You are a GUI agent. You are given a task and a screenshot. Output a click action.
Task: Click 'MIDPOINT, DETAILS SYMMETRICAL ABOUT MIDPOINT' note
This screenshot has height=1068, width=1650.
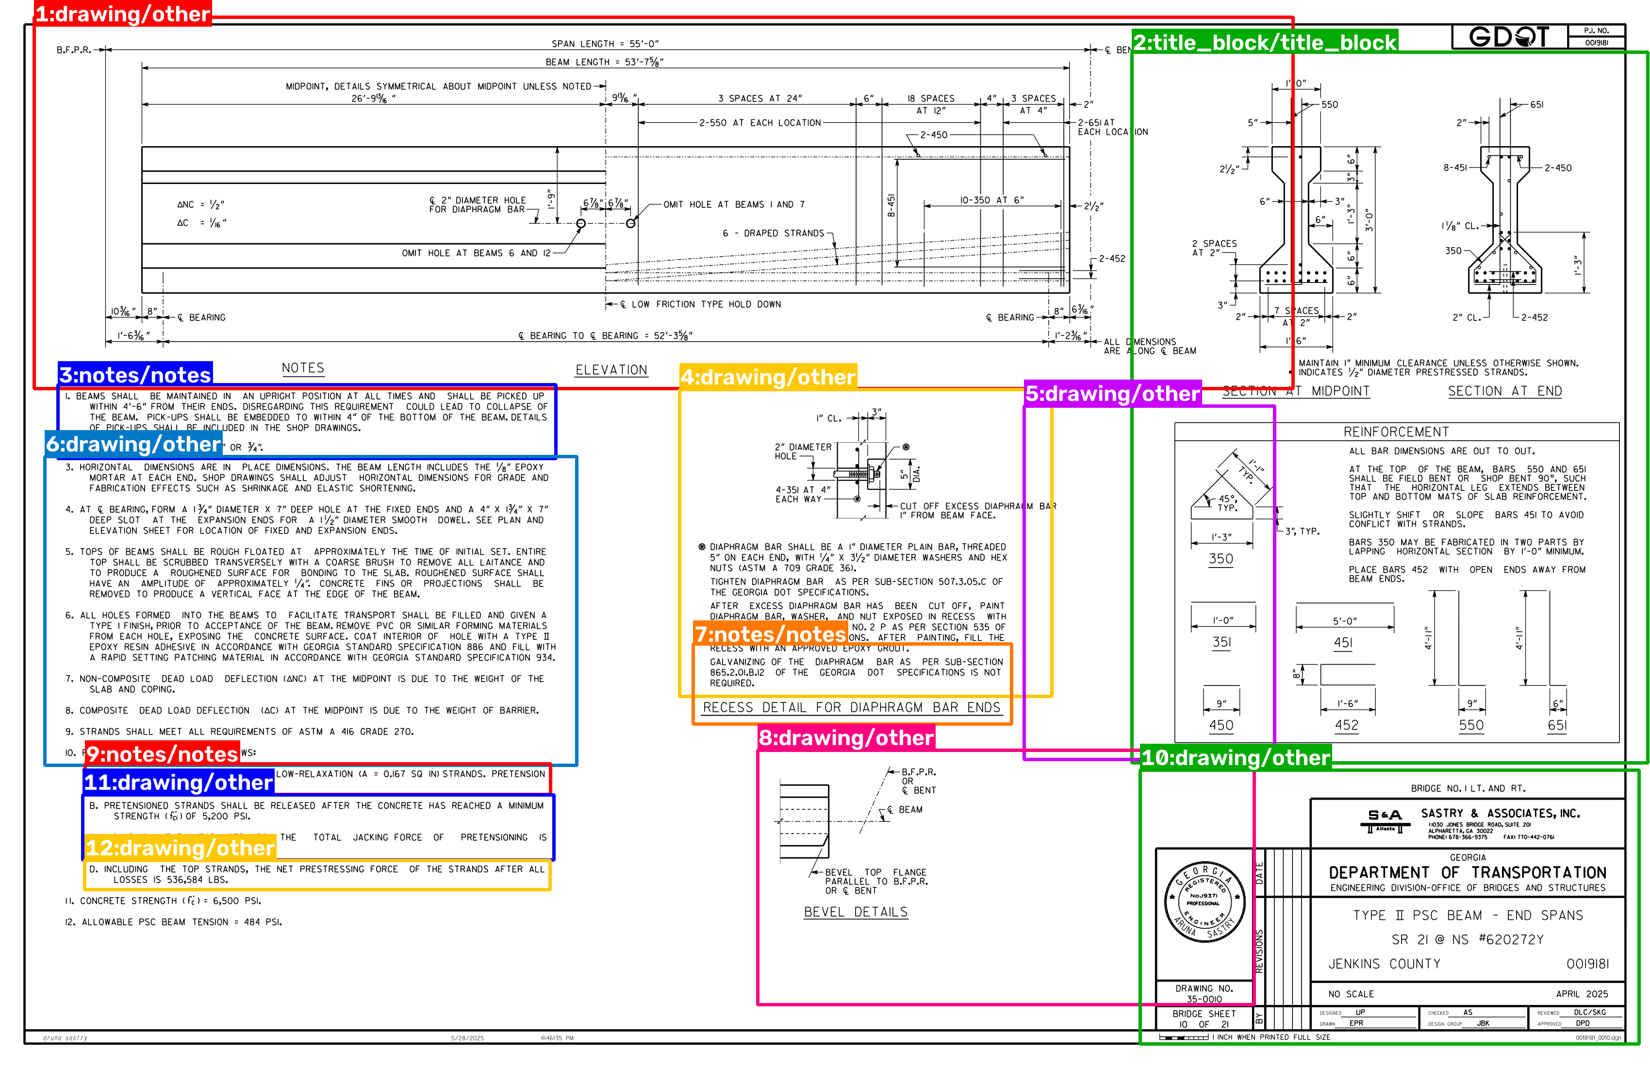tap(439, 87)
